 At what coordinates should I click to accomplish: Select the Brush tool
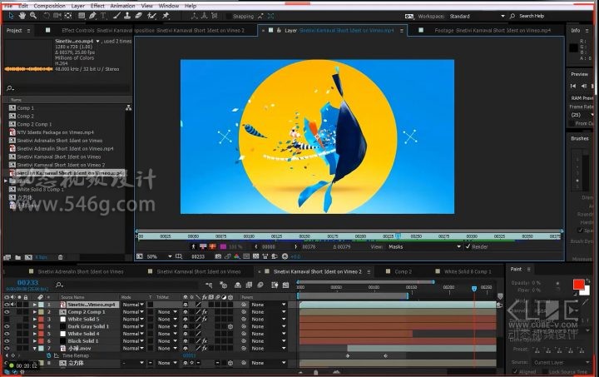[x=117, y=16]
